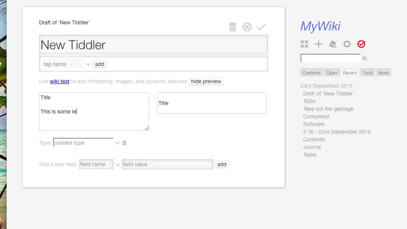This screenshot has height=229, width=407.
Task: Delete content type with small trash icon
Action: 124,143
